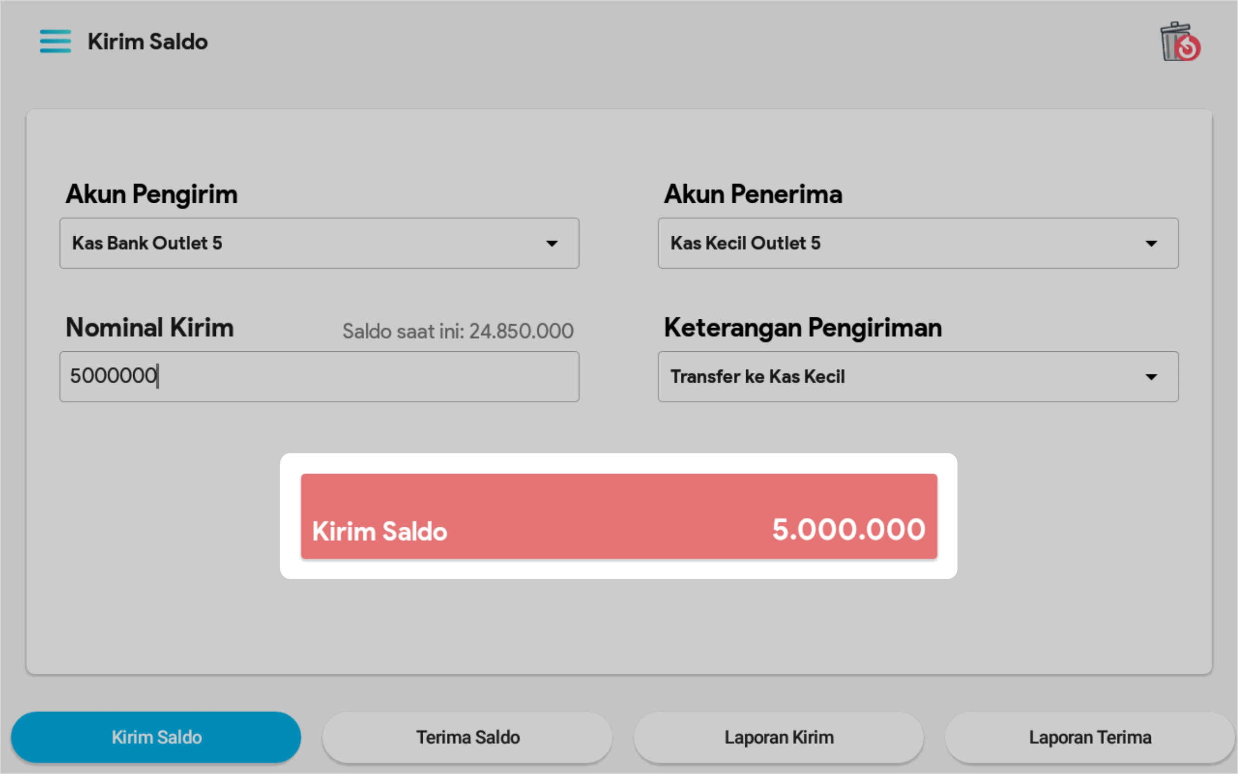Go to the Laporan Terima tab
Viewport: 1238px width, 774px height.
click(x=1090, y=737)
